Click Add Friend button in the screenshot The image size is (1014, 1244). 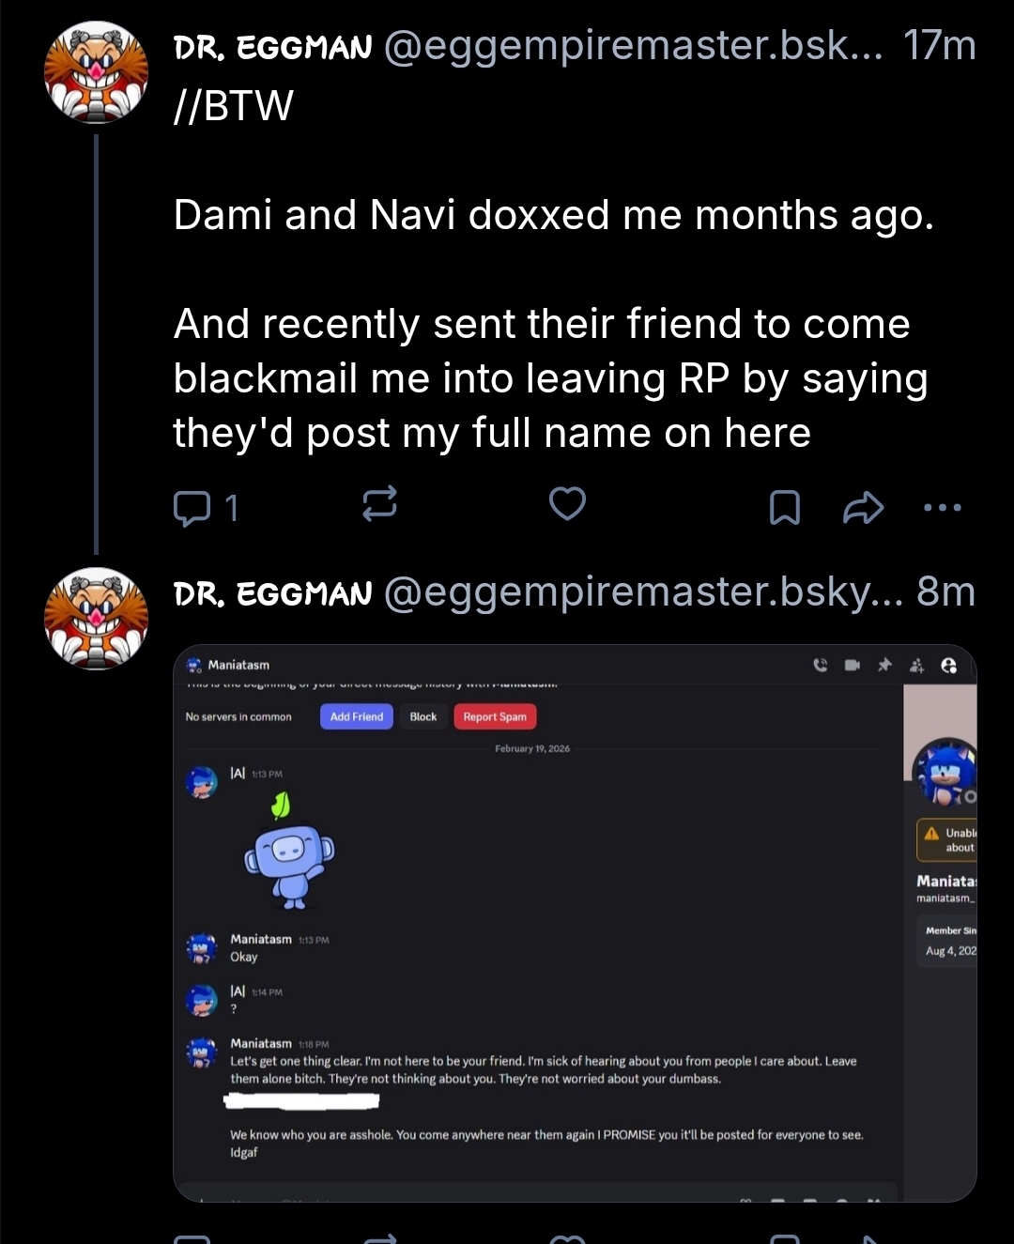coord(357,716)
